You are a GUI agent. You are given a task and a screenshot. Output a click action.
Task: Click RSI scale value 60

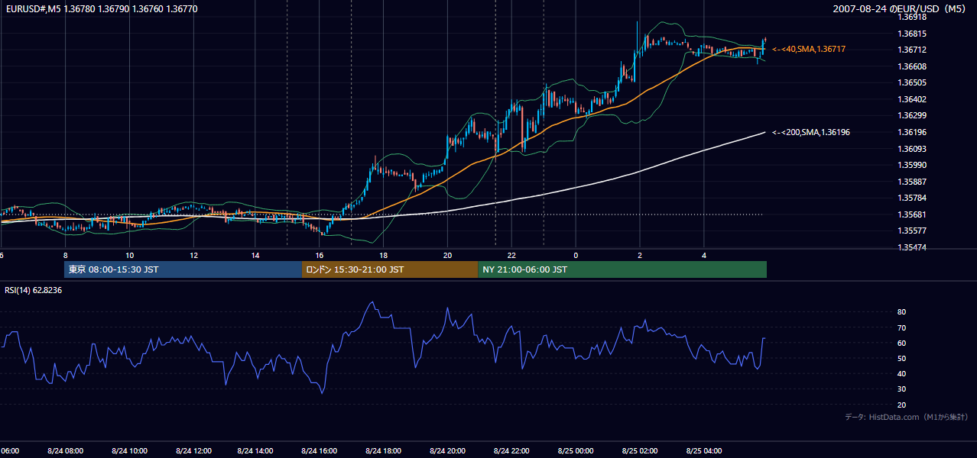point(901,343)
